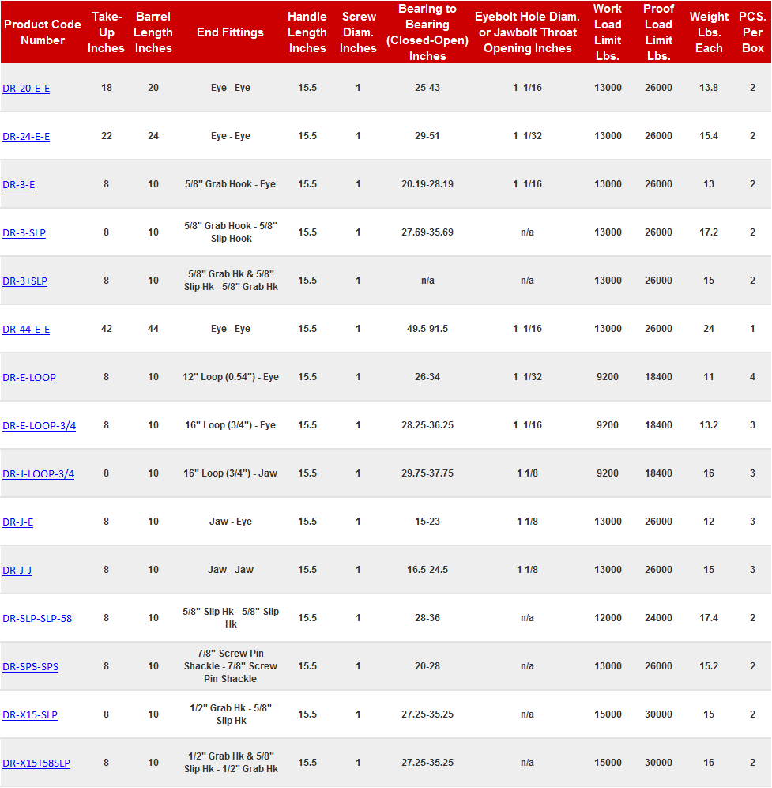This screenshot has width=772, height=788.
Task: Open the DR-SPS-SPS product link
Action: pyautogui.click(x=31, y=666)
